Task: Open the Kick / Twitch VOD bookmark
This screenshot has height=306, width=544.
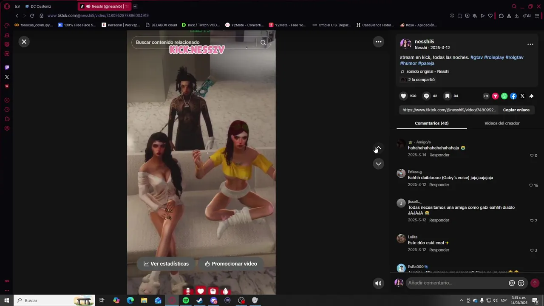Action: click(x=201, y=25)
